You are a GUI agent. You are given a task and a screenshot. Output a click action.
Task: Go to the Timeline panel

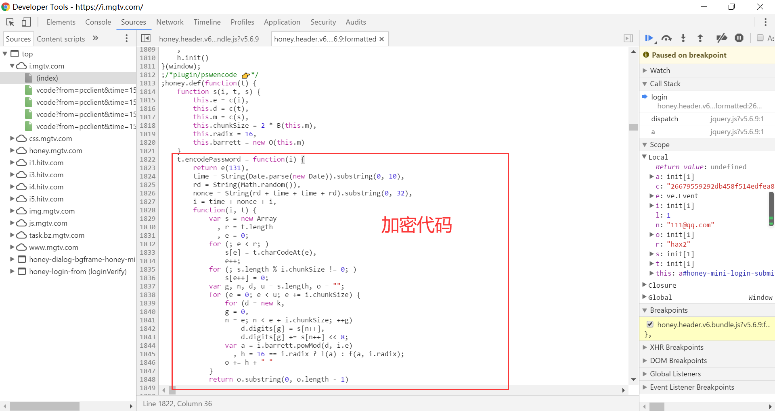[207, 22]
